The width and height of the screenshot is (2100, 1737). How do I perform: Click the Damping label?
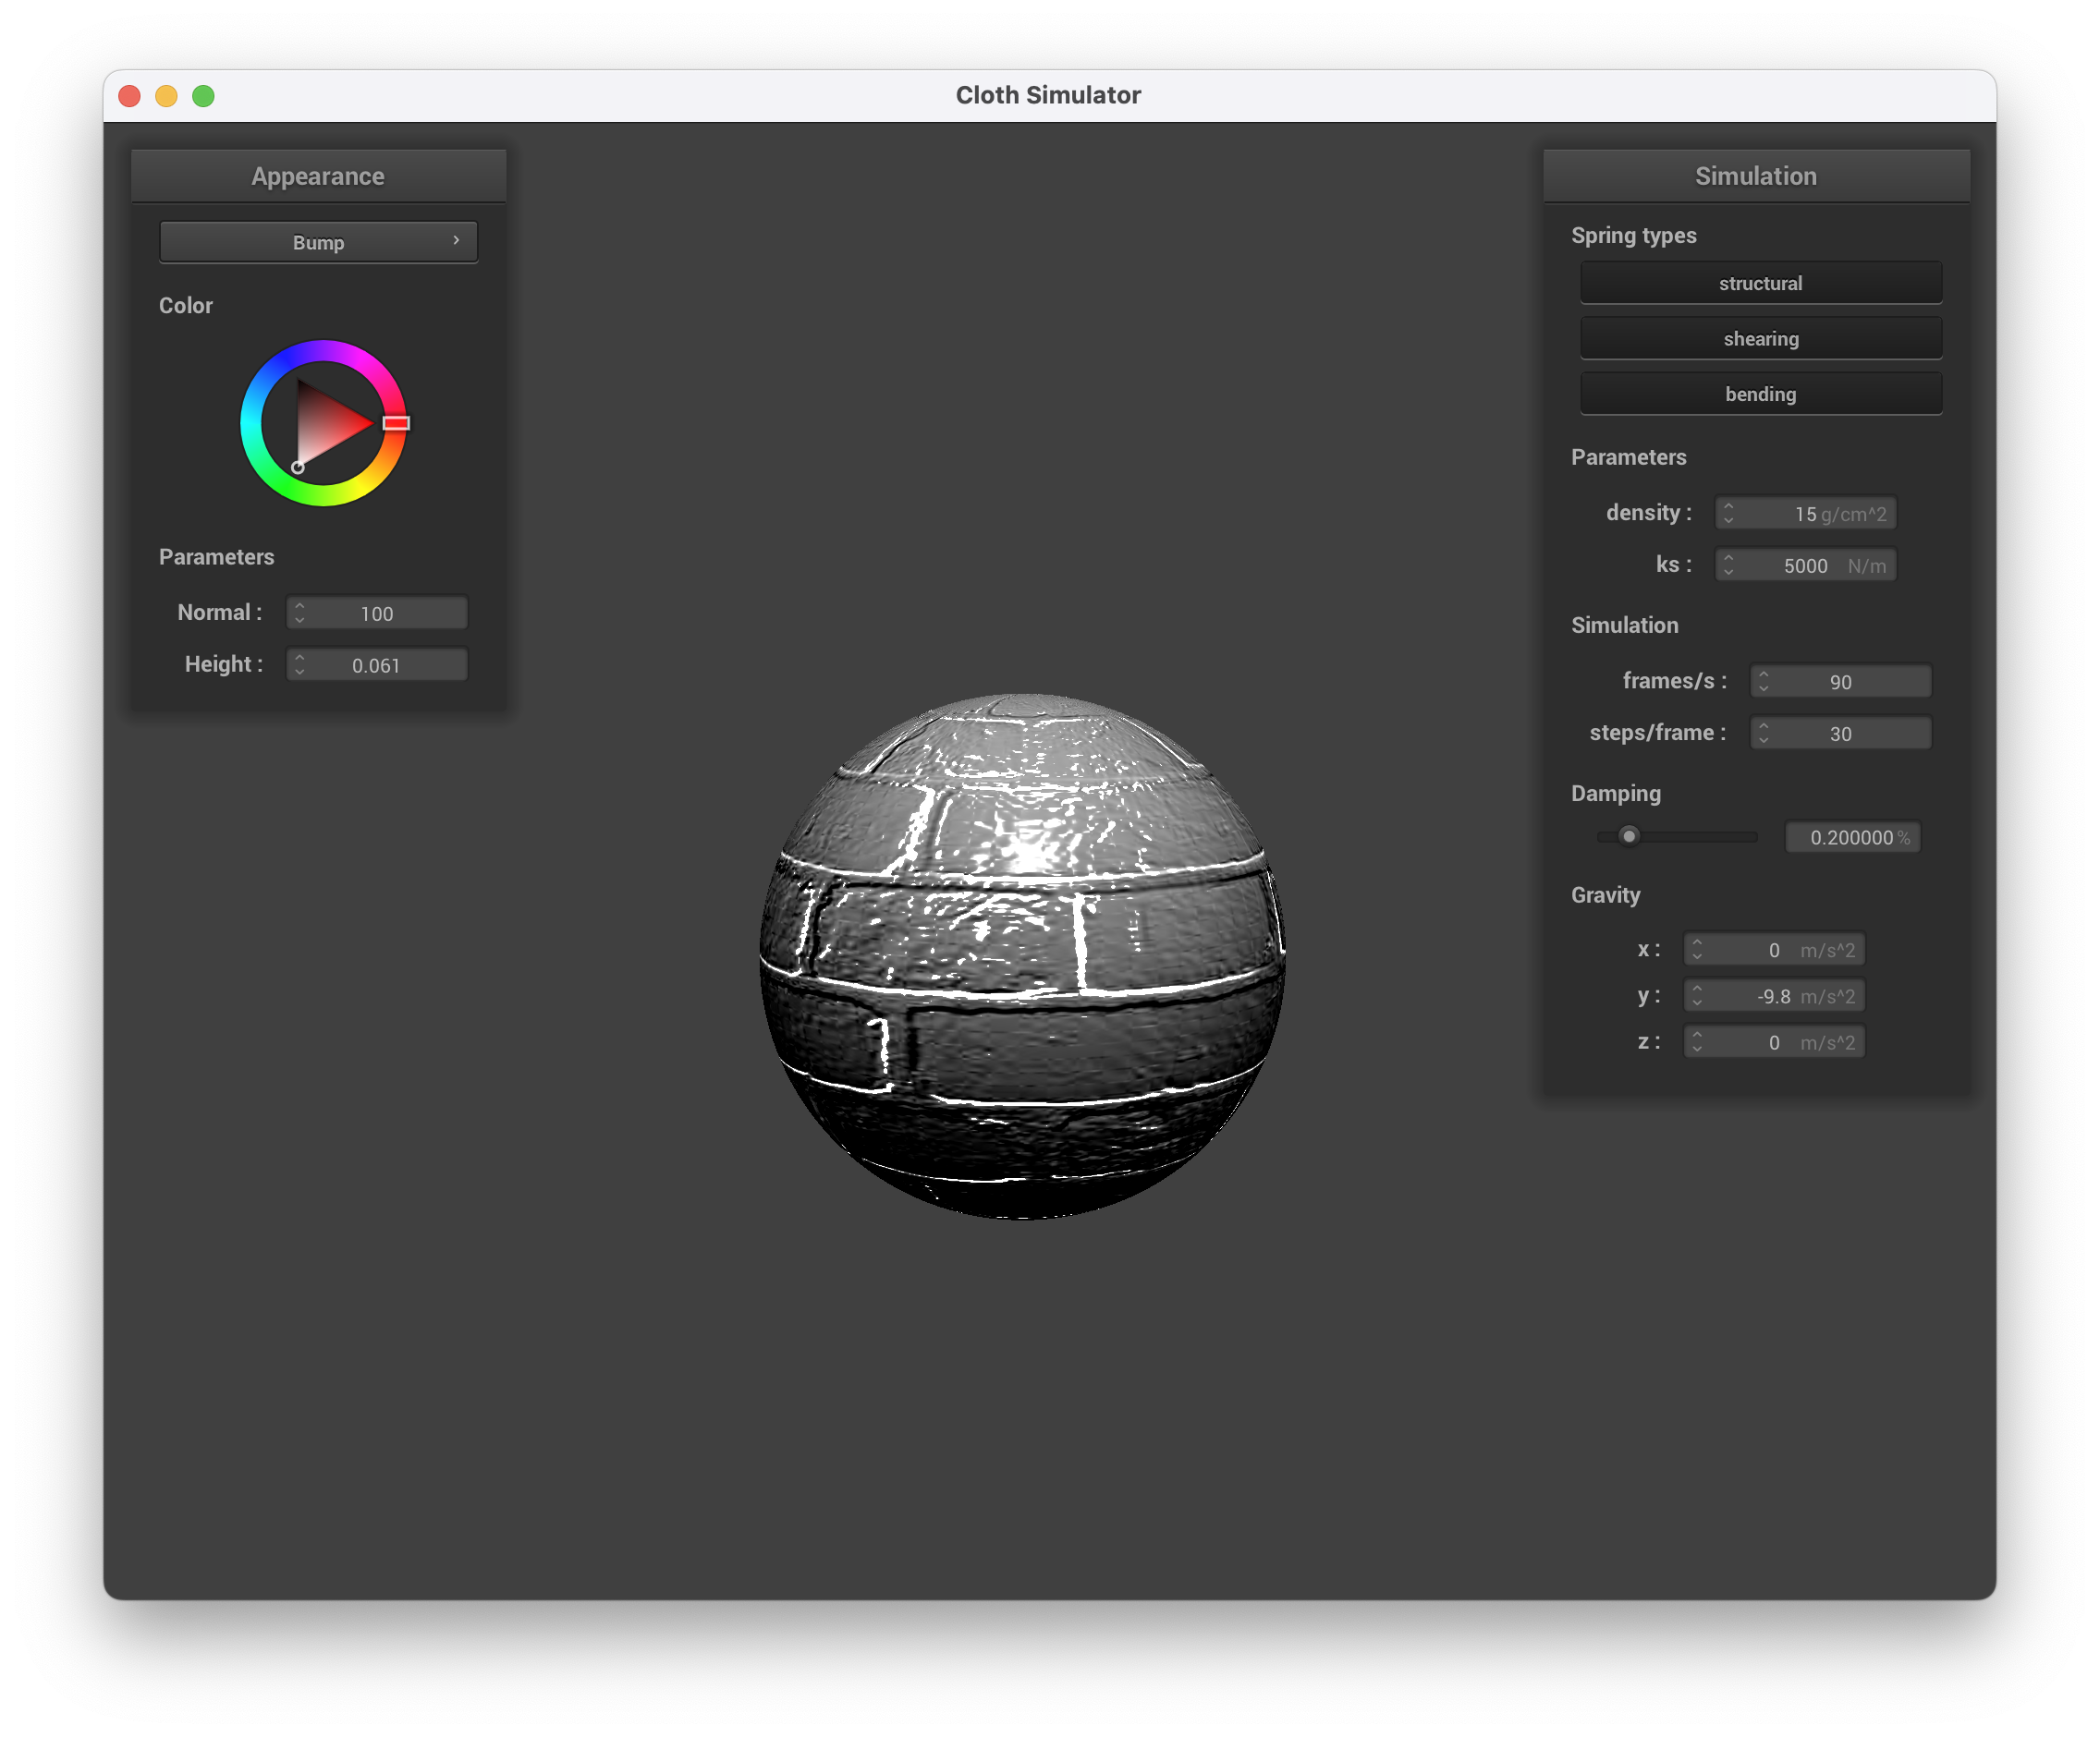click(1615, 794)
